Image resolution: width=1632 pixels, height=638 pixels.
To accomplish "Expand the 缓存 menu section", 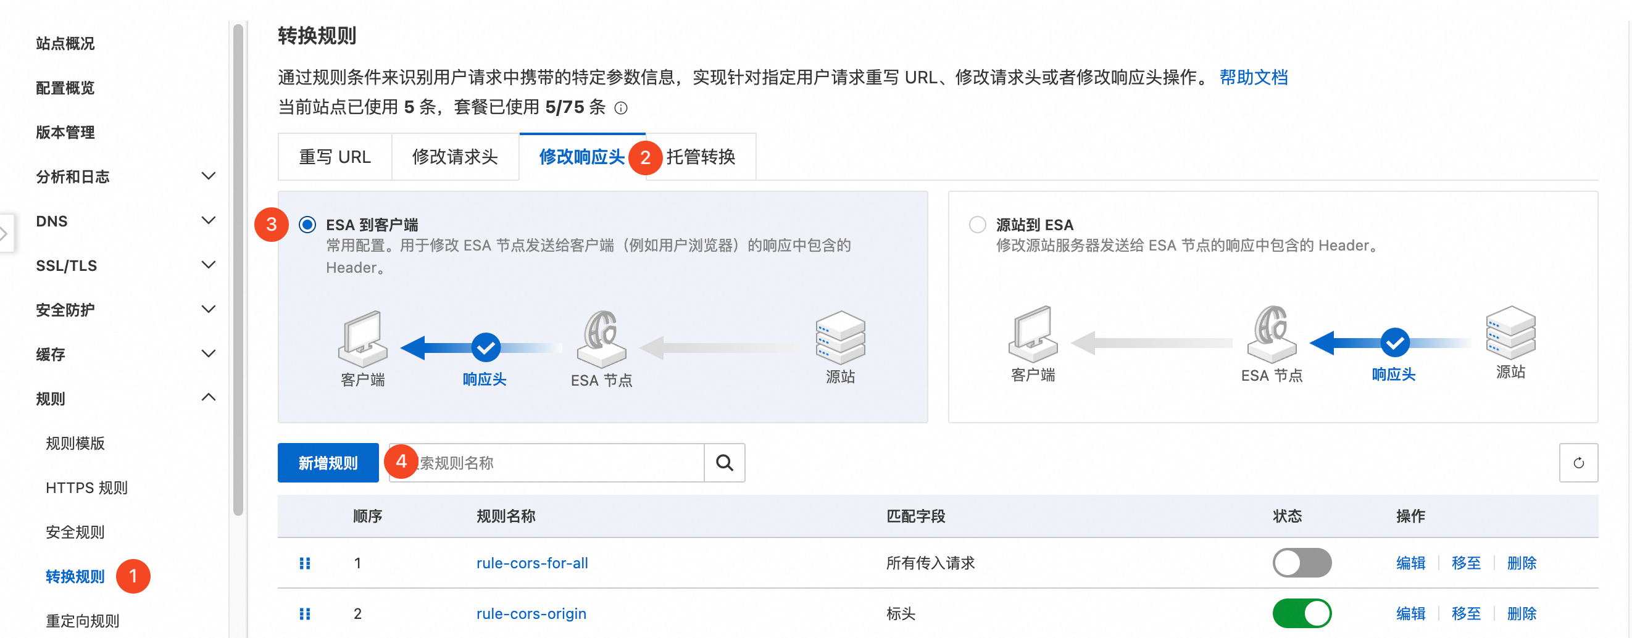I will (x=209, y=354).
